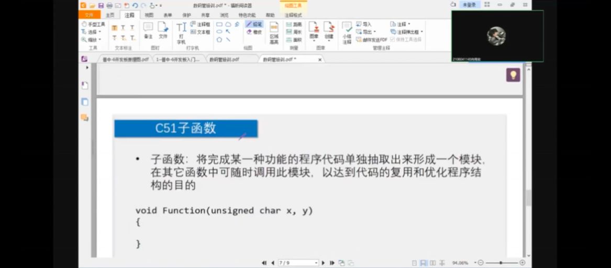Toggle the Keep Tool Selected (保持工具选择) checkbox

click(x=393, y=39)
